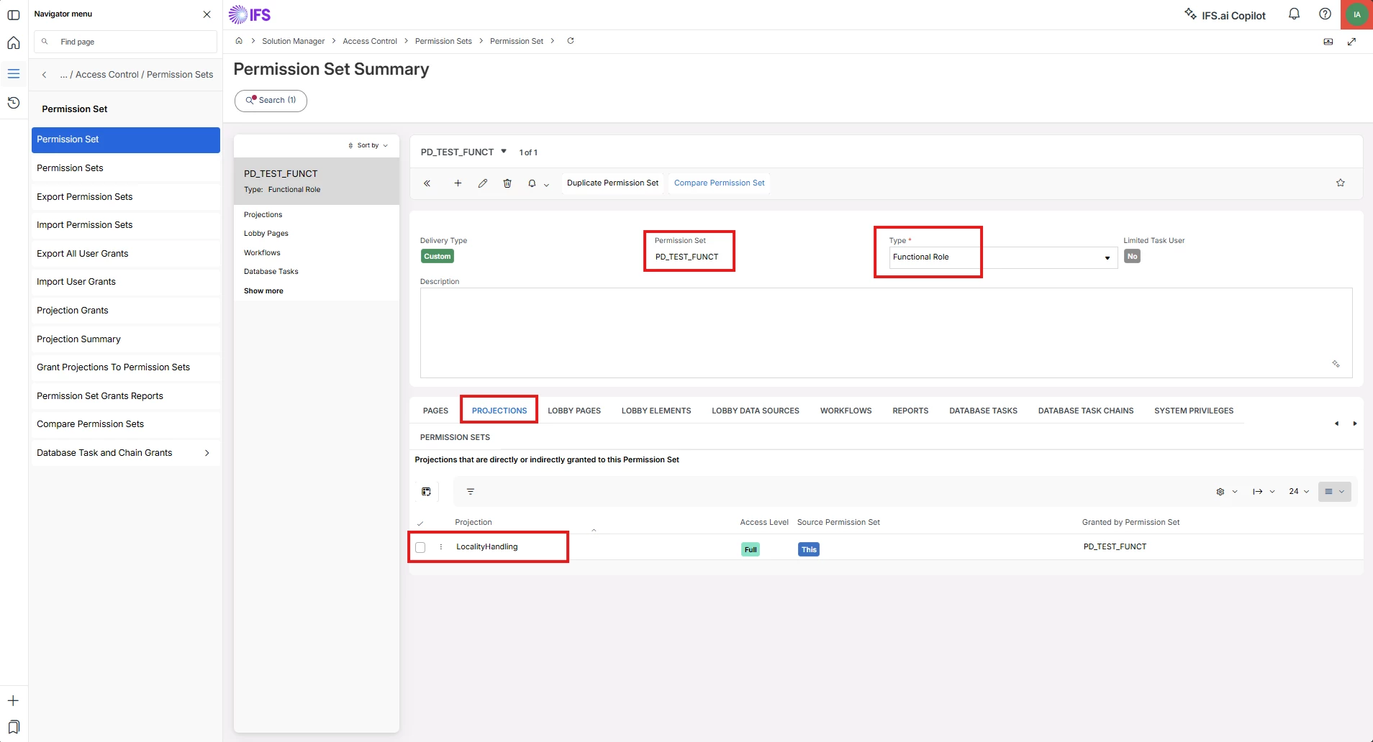Collapse record list with double chevron icon
This screenshot has width=1373, height=742.
[427, 183]
